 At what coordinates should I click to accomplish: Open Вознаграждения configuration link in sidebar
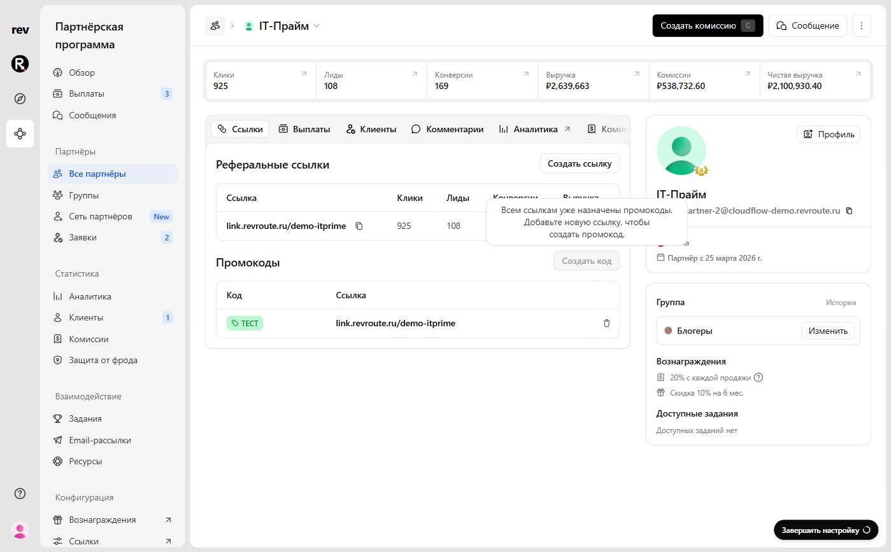[x=113, y=520]
